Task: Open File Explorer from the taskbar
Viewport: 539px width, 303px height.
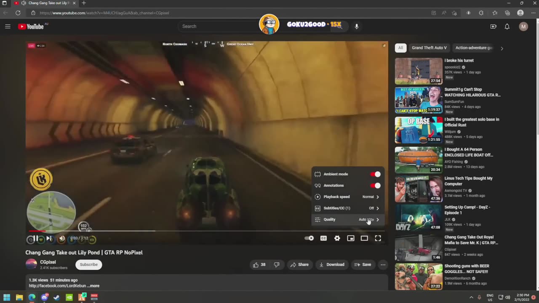Action: [x=19, y=298]
